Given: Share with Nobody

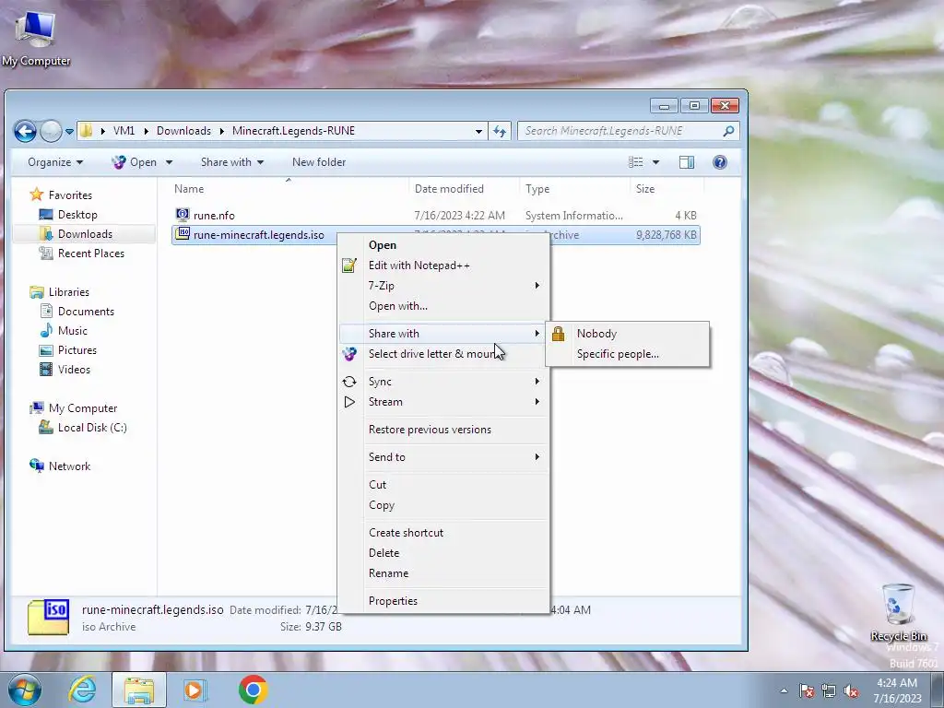Looking at the screenshot, I should pos(627,334).
